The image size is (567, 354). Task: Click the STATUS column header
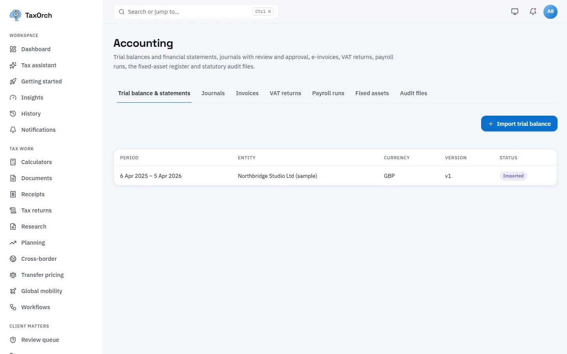click(508, 158)
